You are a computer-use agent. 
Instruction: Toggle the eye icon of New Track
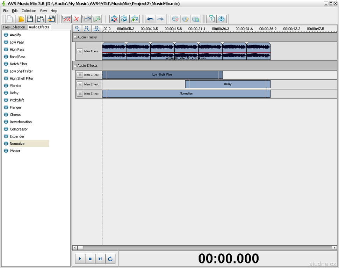coord(80,51)
